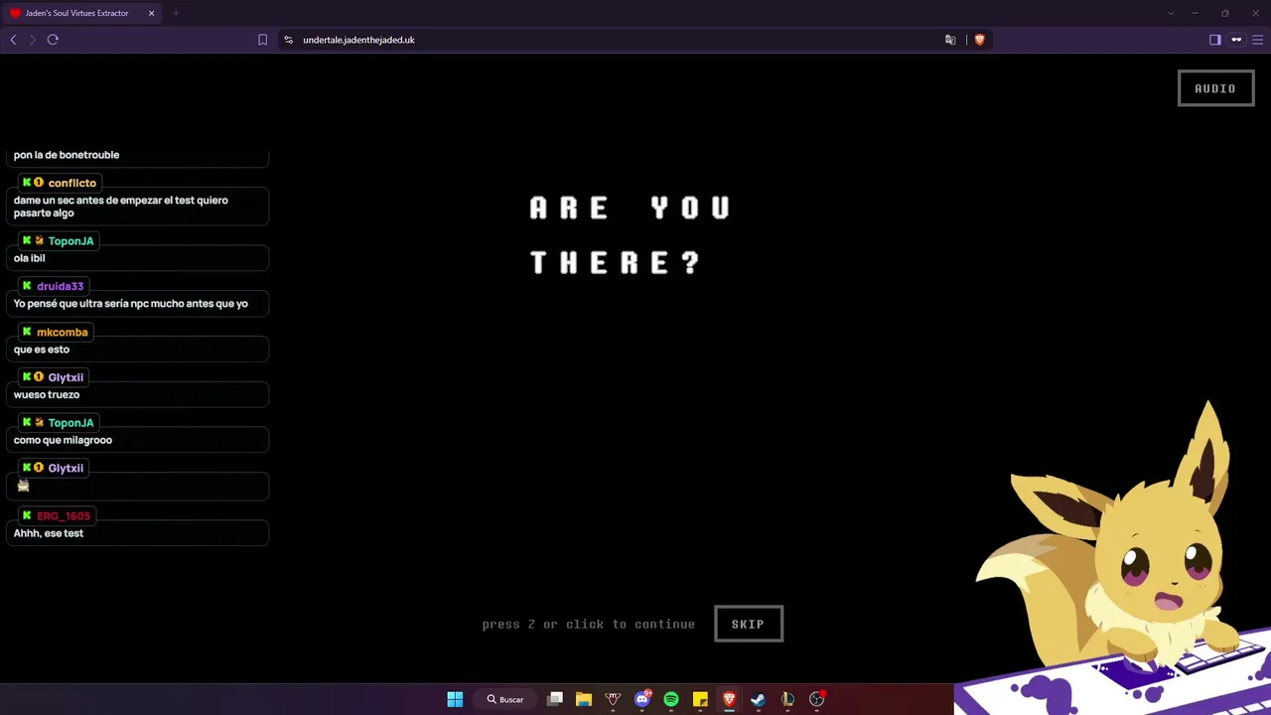Open File Explorer from the taskbar
Viewport: 1271px width, 715px height.
pos(584,699)
